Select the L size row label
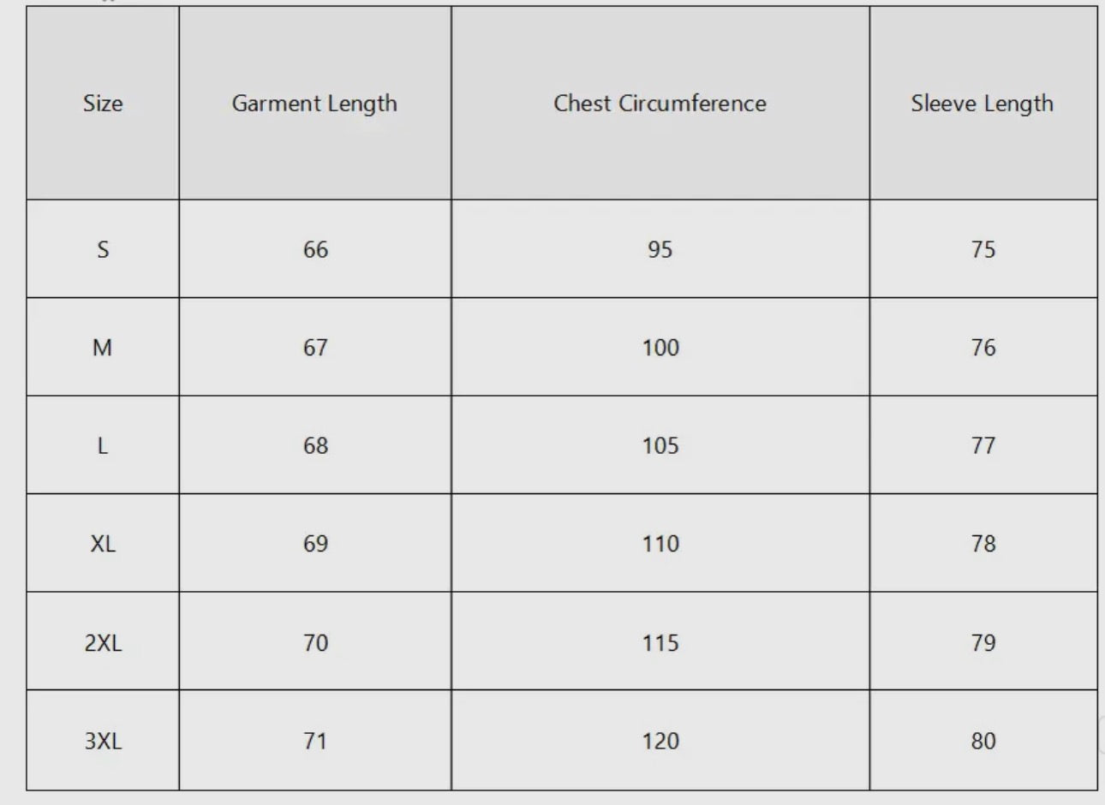1105x805 pixels. pos(103,445)
